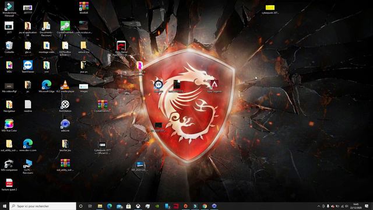373x210 pixels.
Task: Show hidden system tray icons
Action: click(319, 206)
